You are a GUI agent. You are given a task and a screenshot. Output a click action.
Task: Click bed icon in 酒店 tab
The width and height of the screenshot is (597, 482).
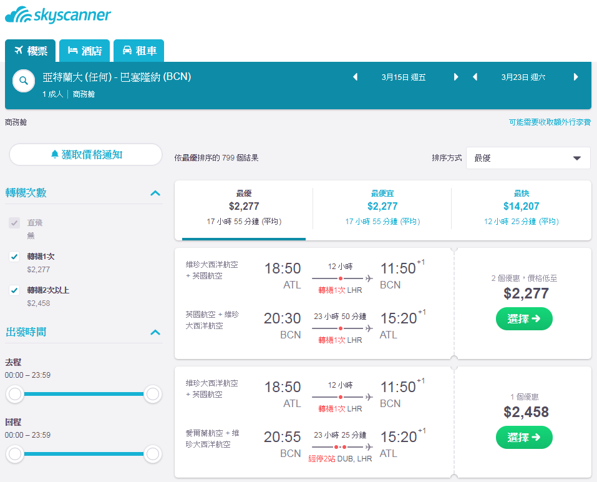[73, 51]
